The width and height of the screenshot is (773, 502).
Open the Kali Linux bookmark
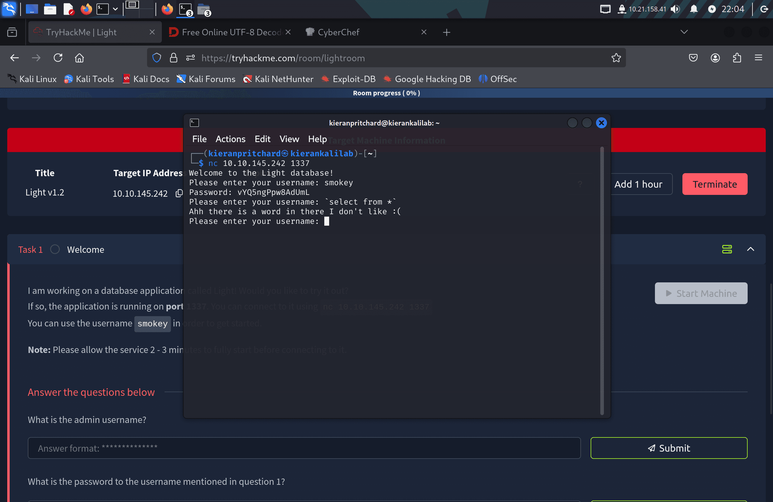click(31, 79)
